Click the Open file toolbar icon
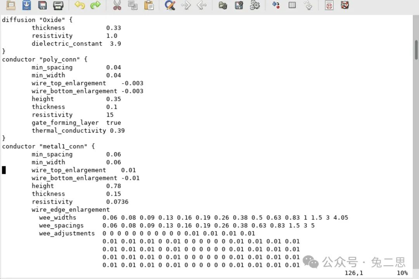The image size is (419, 279). [11, 5]
